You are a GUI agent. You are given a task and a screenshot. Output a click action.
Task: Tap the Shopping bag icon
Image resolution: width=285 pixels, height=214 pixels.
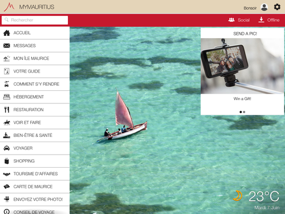pos(7,161)
